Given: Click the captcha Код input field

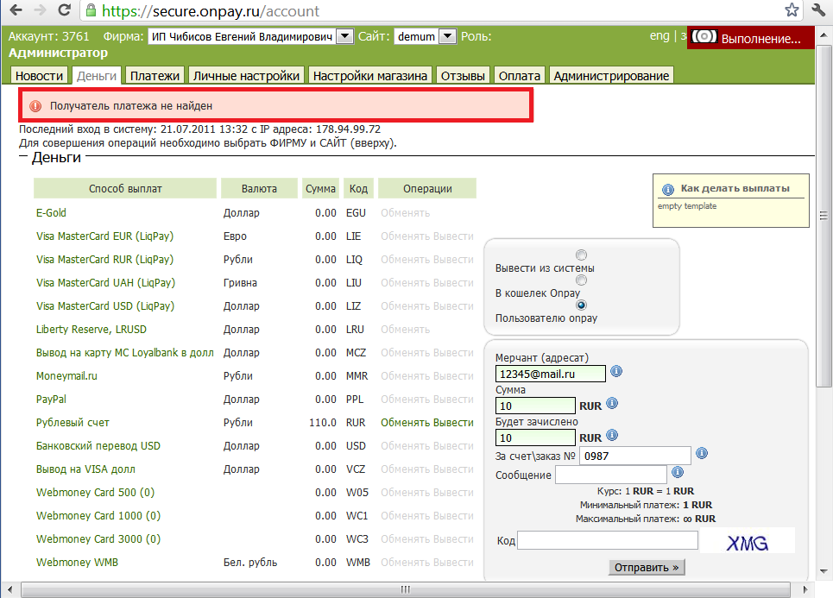Looking at the screenshot, I should tap(607, 540).
